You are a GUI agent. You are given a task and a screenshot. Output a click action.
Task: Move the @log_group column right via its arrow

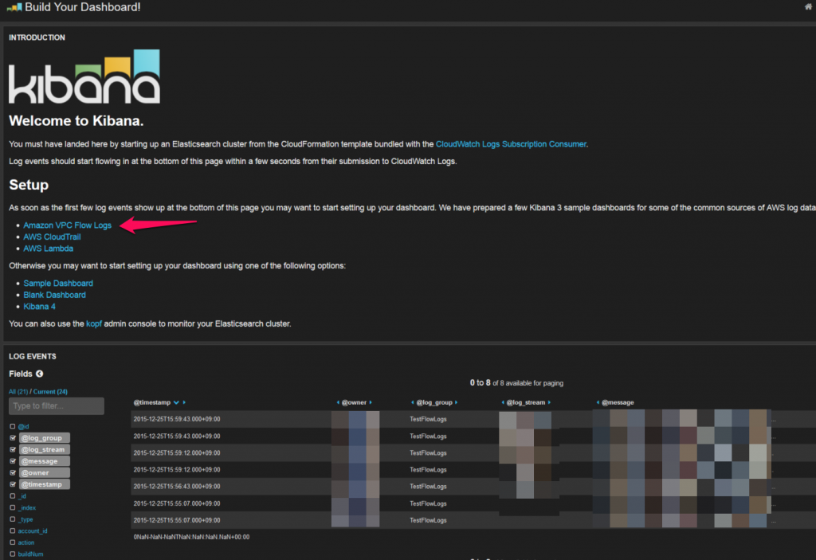[x=457, y=403]
